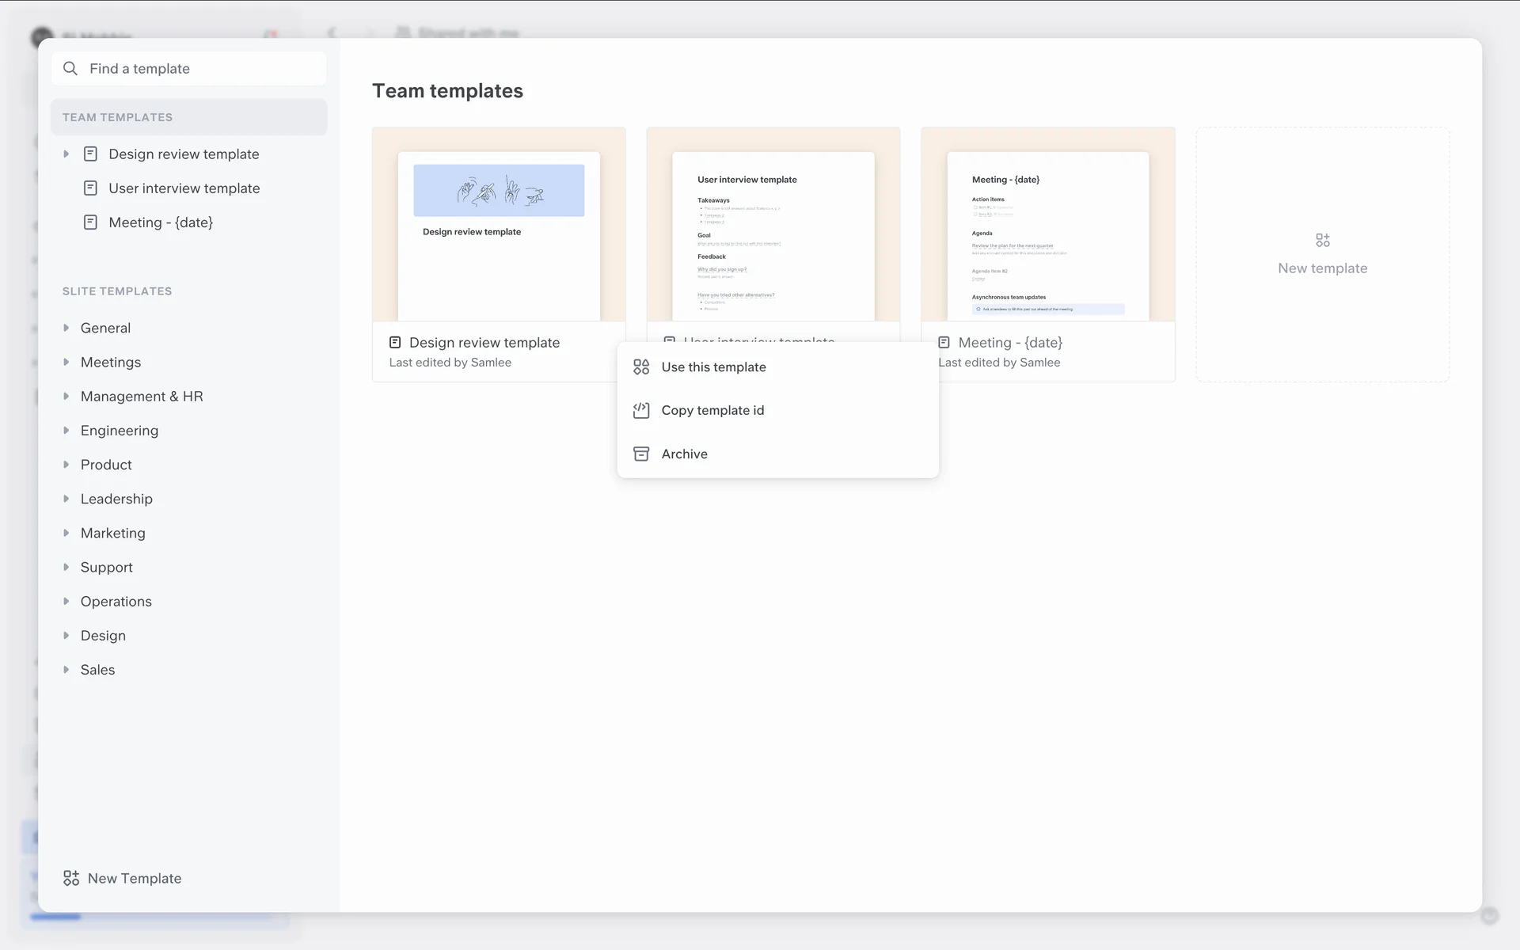Expand the Design review template tree item

click(66, 154)
